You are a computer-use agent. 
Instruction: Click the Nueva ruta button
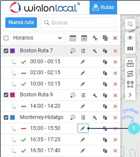point(21,23)
